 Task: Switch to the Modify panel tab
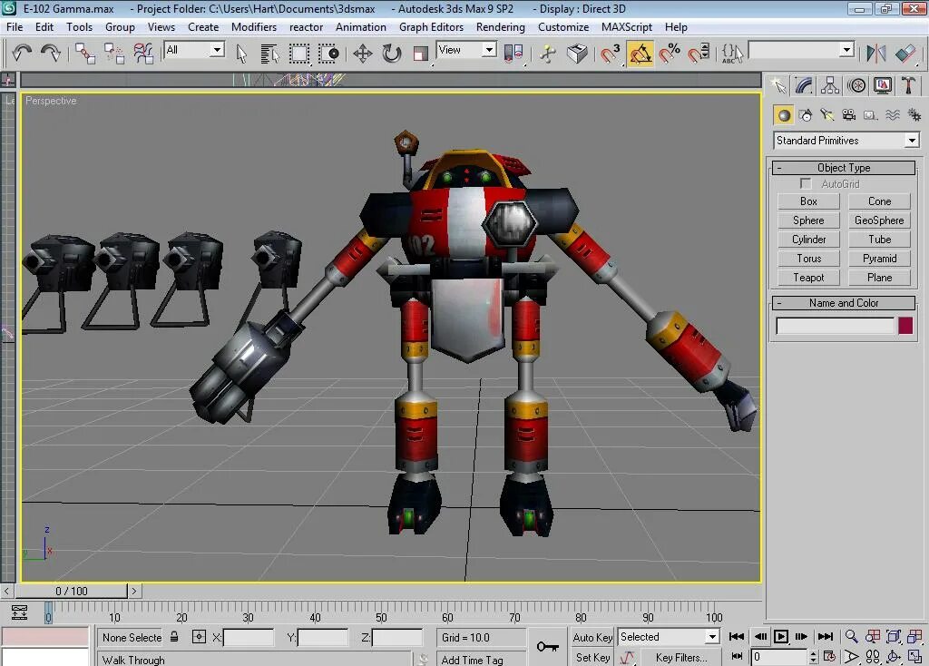click(x=804, y=86)
